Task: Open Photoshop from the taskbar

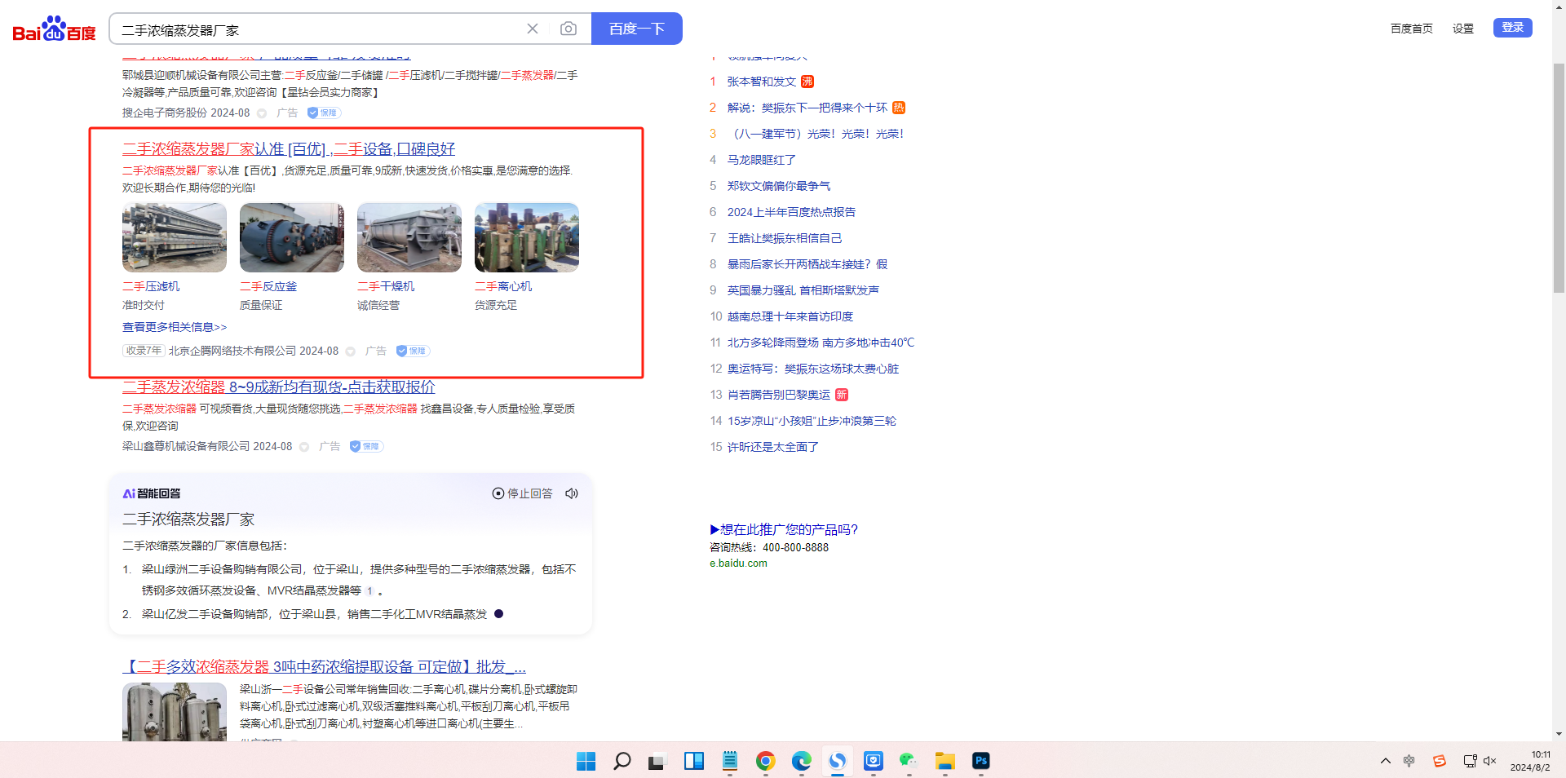Action: pyautogui.click(x=980, y=761)
